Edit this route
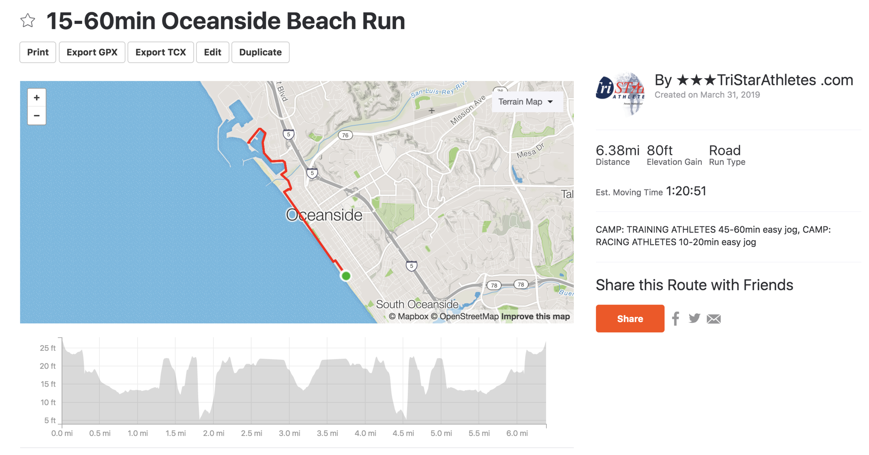 point(213,52)
